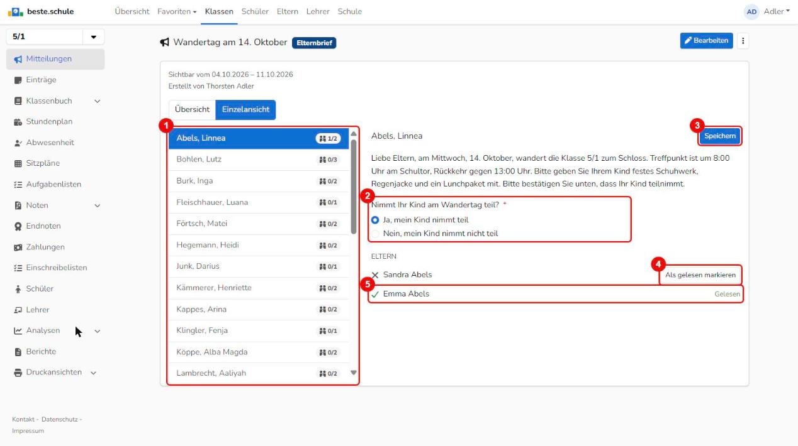Click the Schüler figure icon in sidebar
Viewport: 798px width, 446px height.
(18, 289)
